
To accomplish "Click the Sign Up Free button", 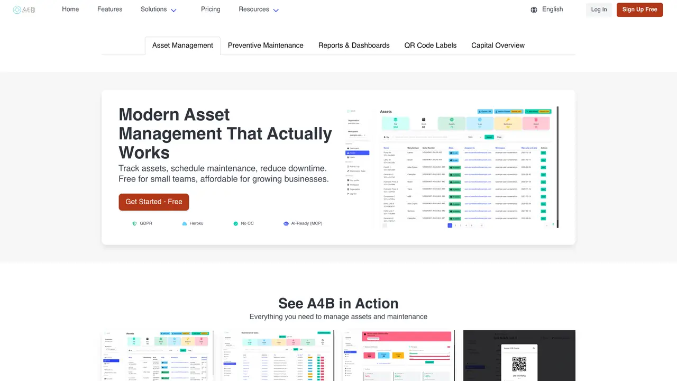I will click(x=639, y=10).
